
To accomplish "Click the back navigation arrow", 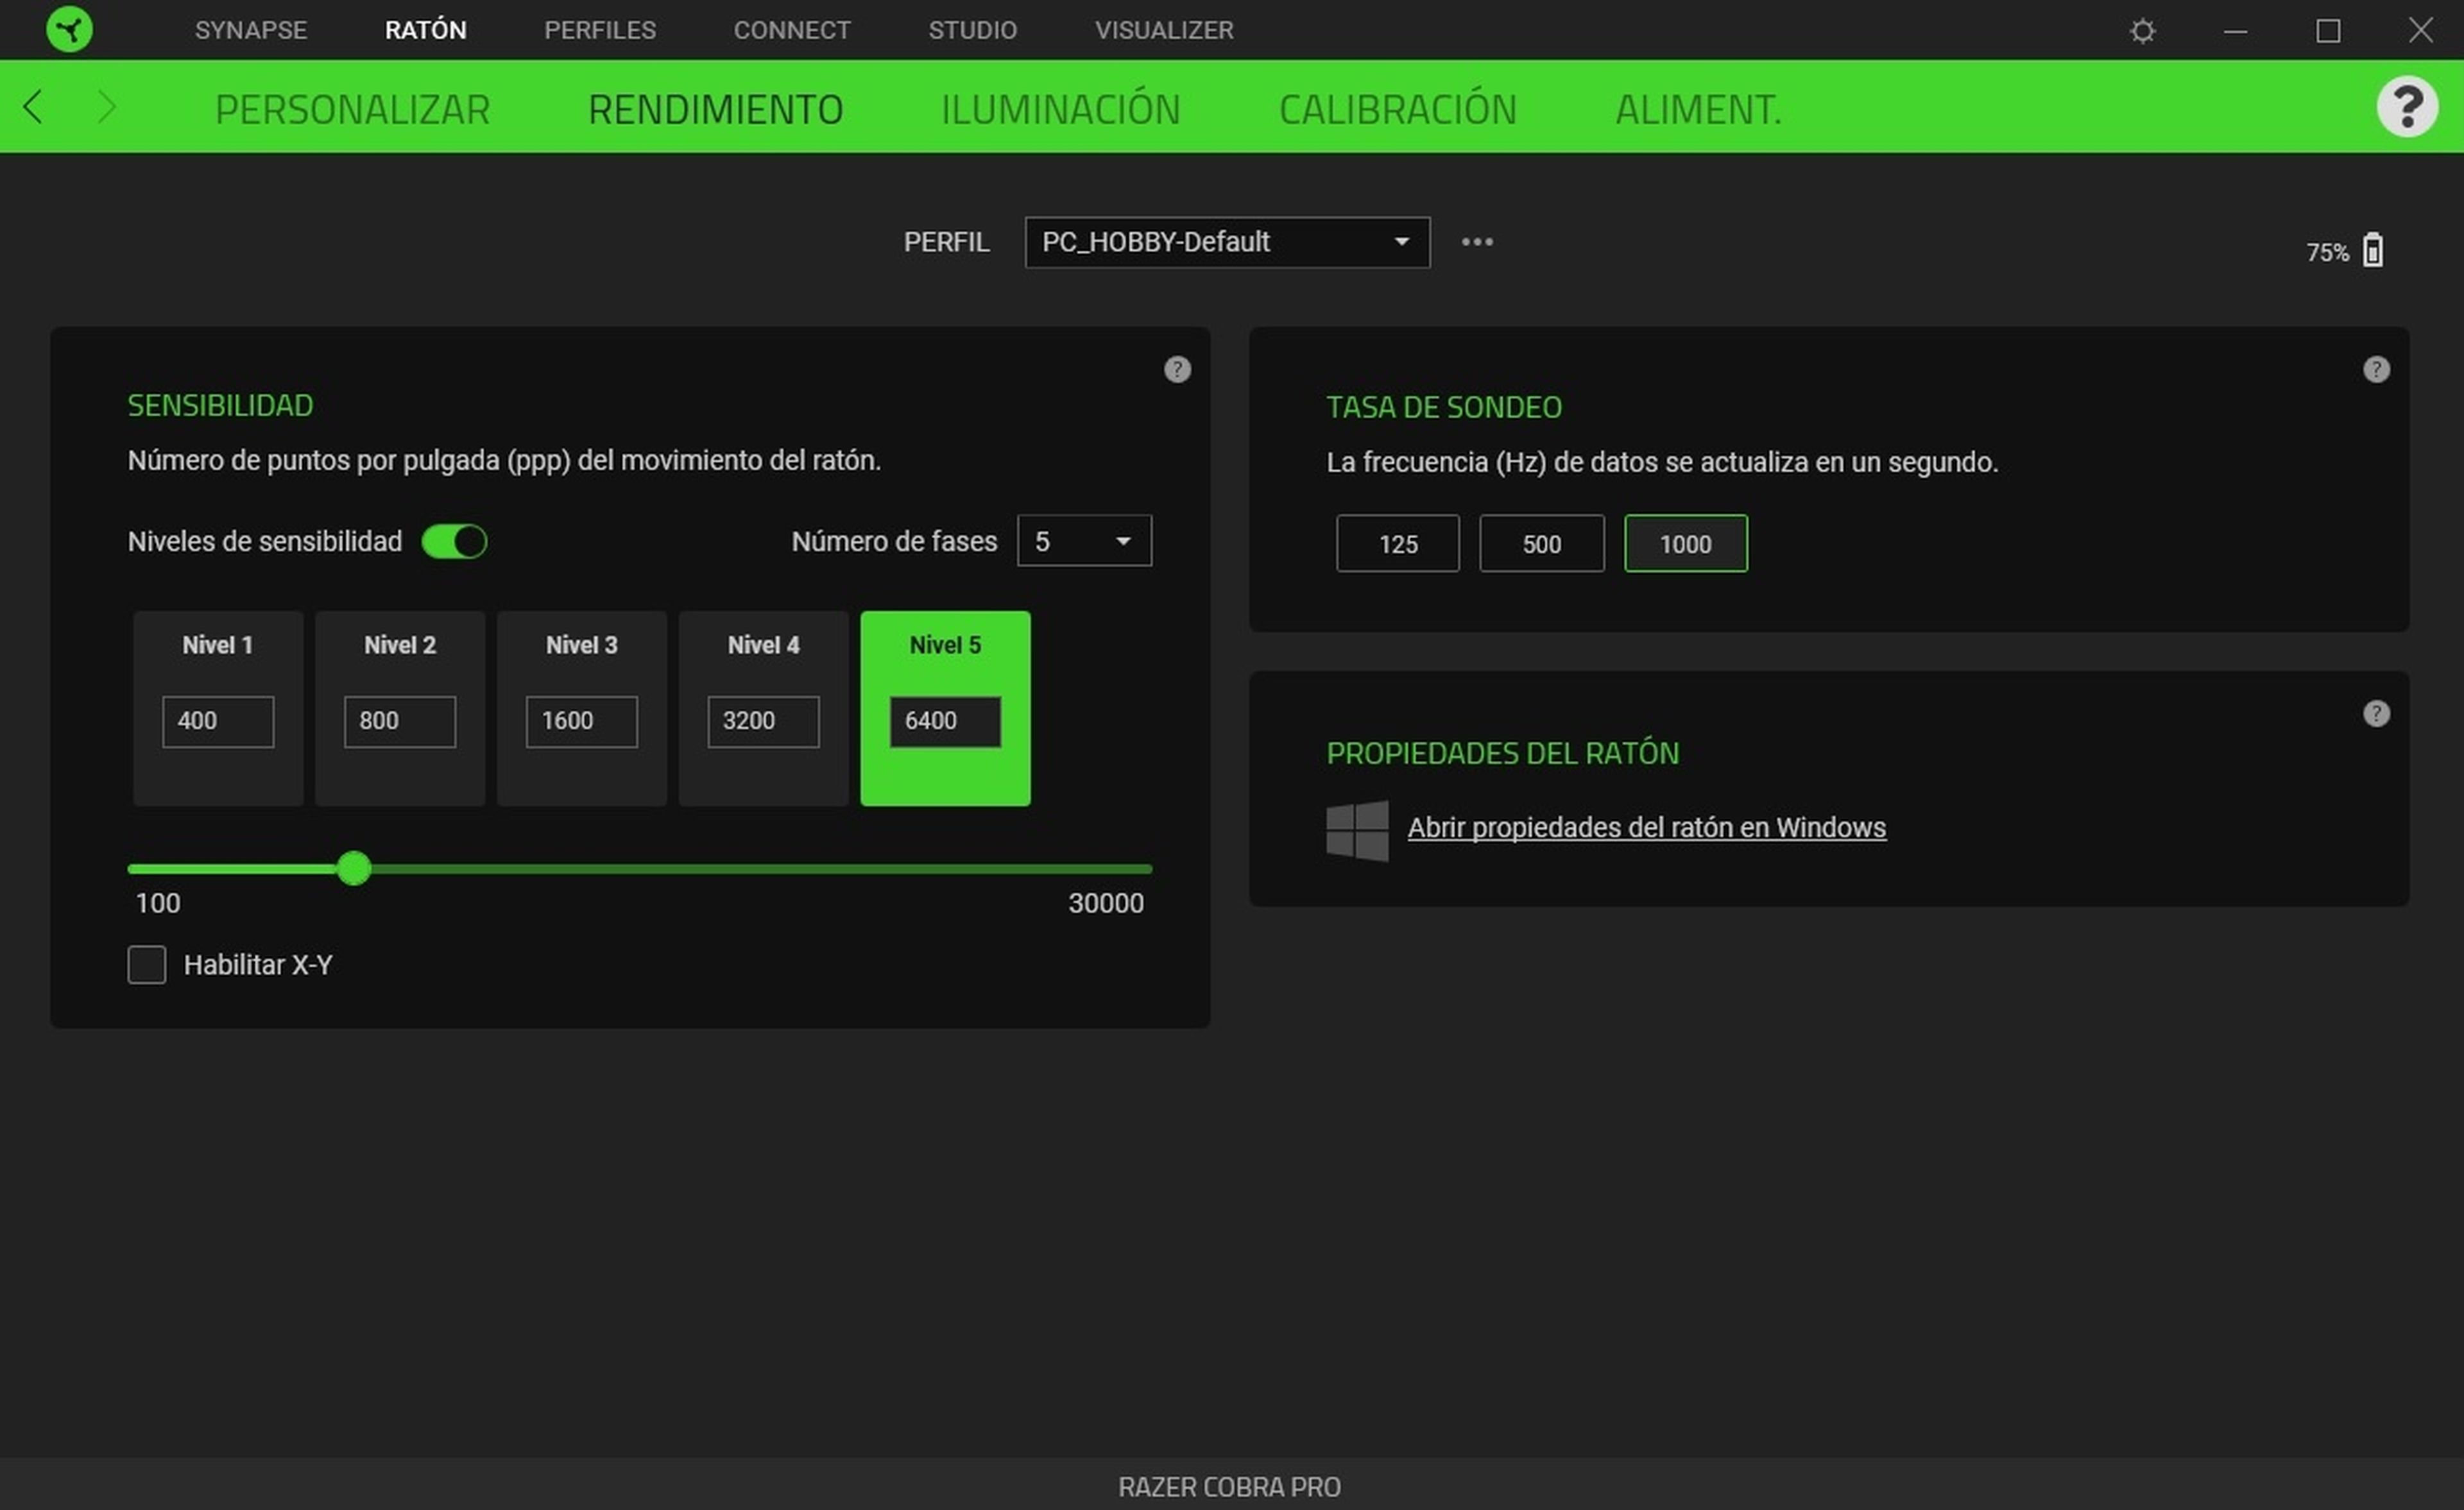I will [33, 107].
